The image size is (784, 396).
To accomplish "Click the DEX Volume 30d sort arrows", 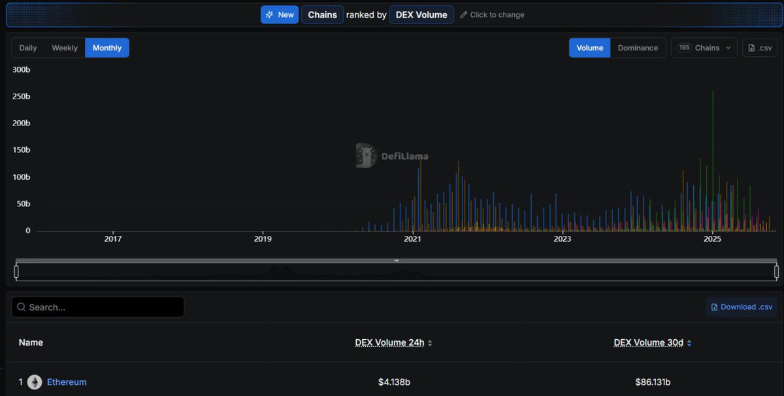I will pos(689,343).
